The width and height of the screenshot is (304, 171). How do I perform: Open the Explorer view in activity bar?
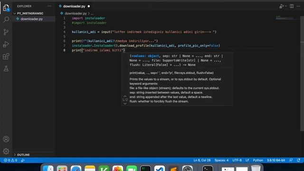6,8
